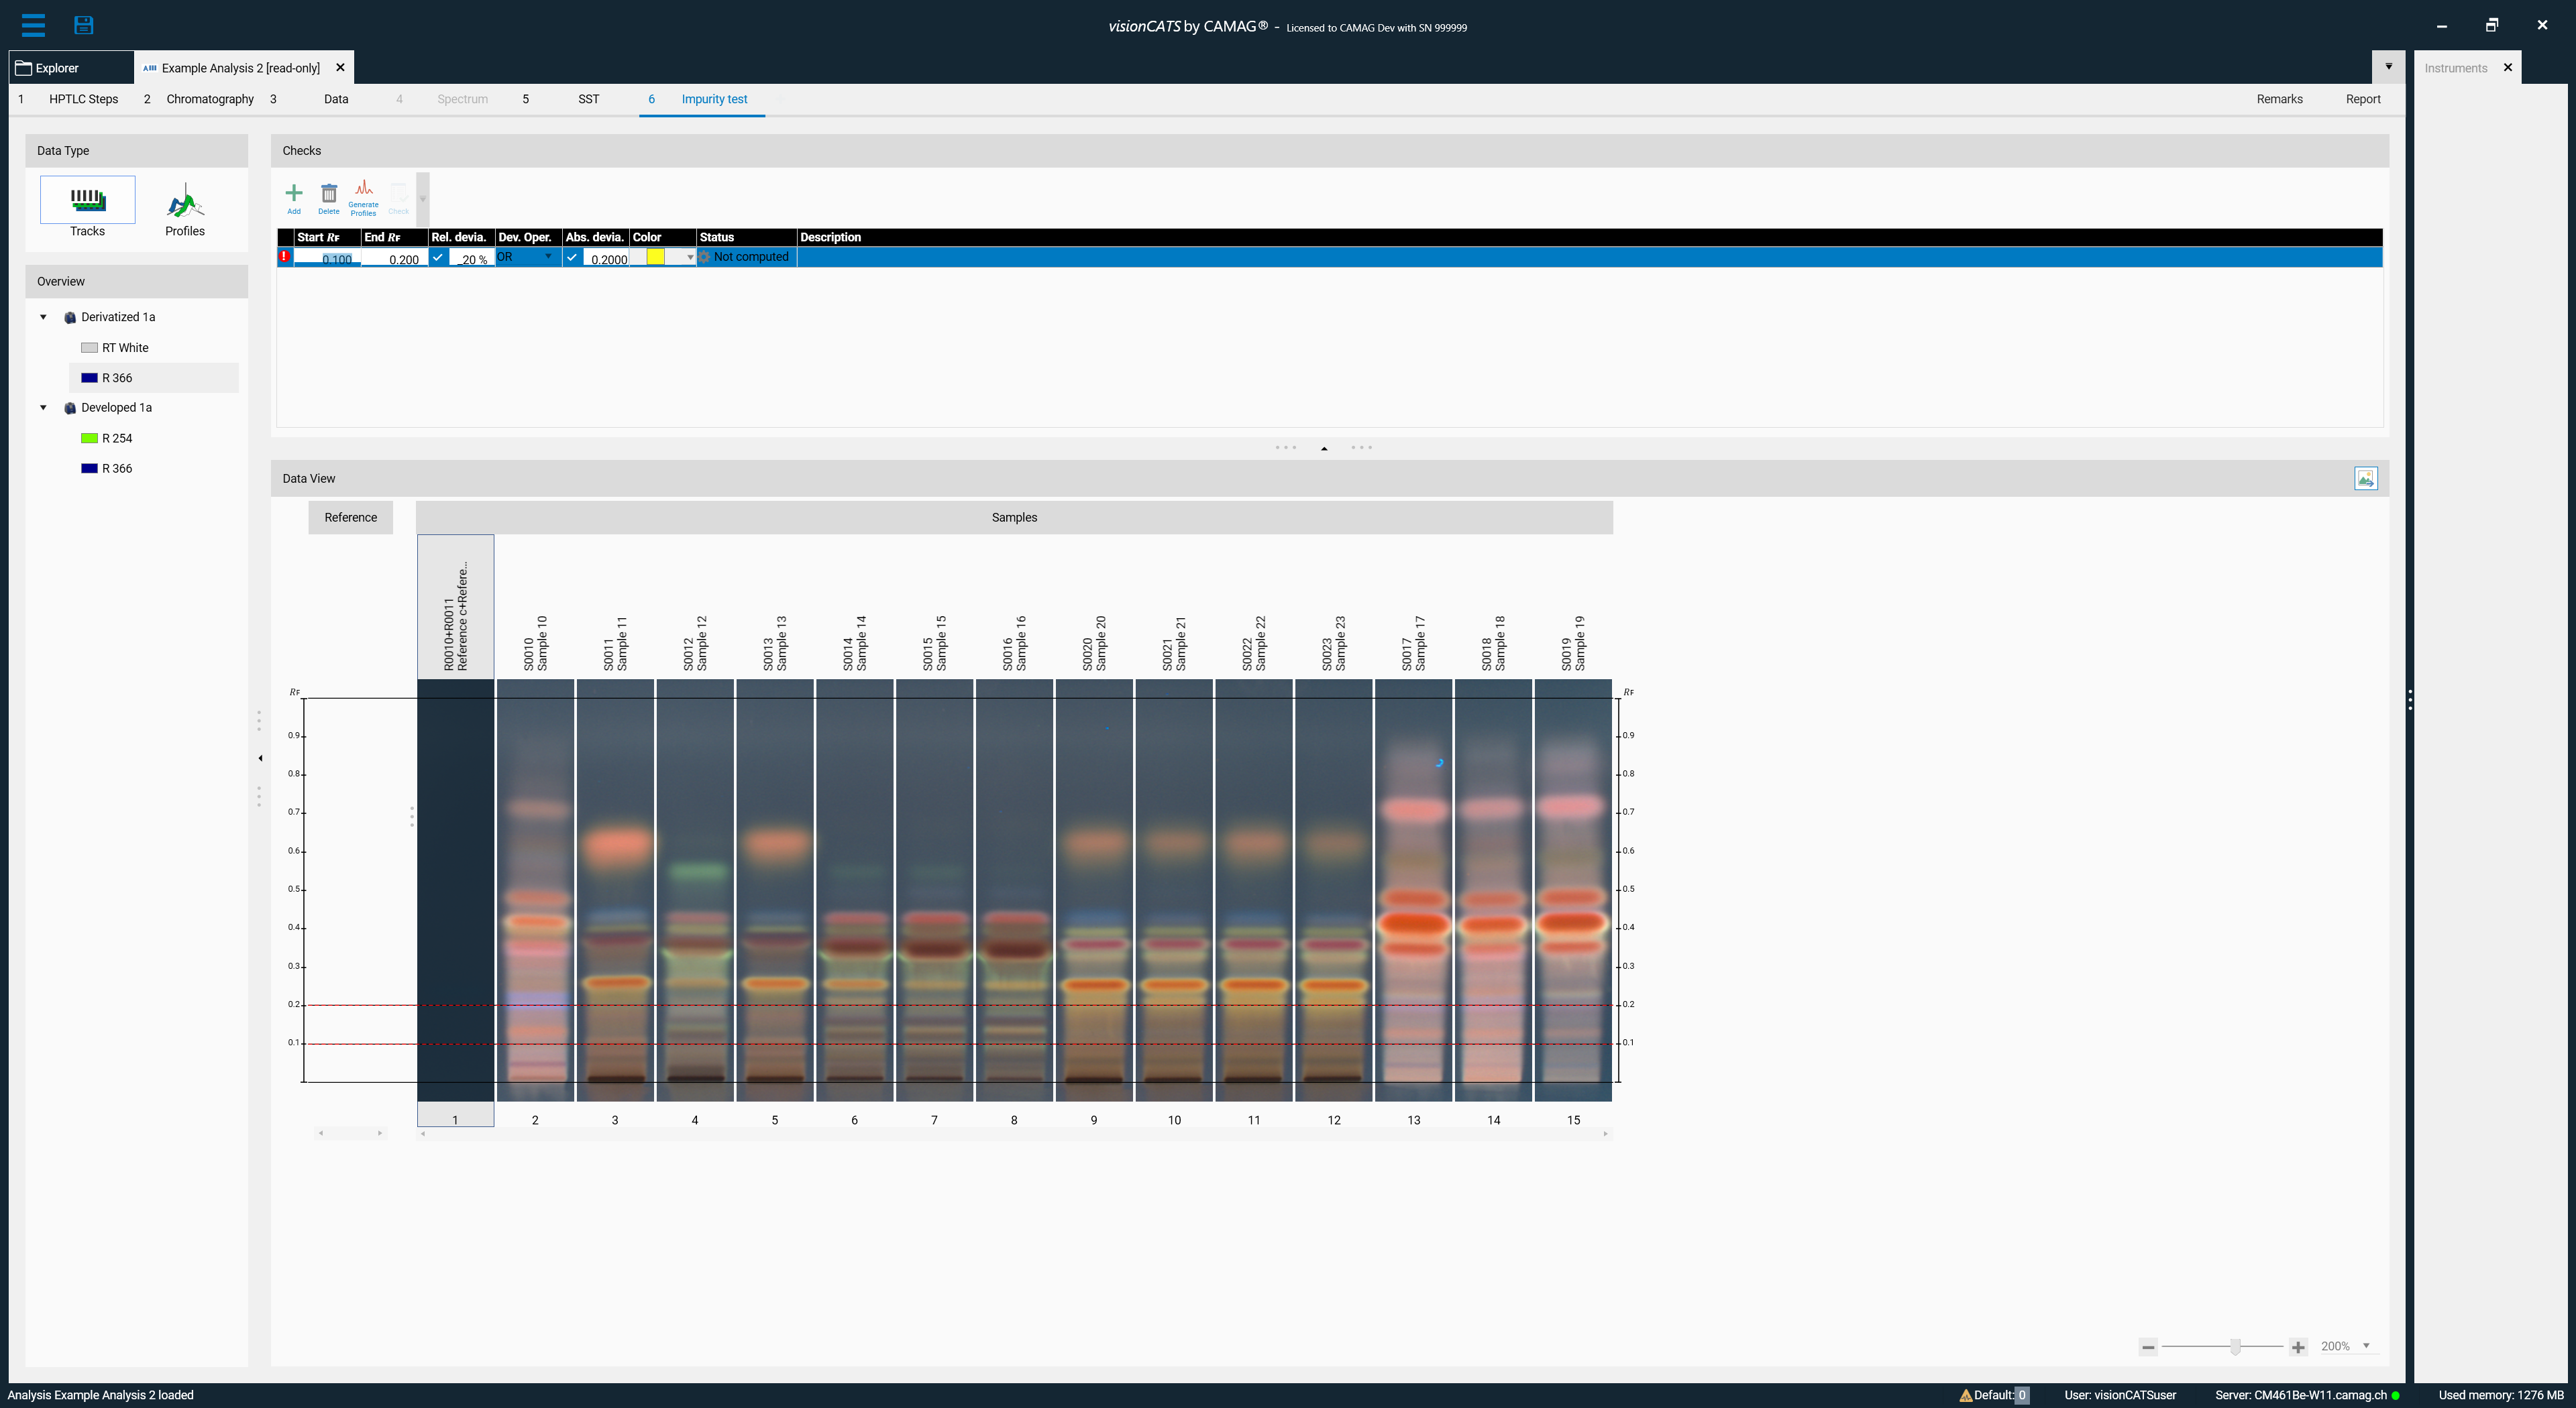The height and width of the screenshot is (1408, 2576).
Task: Open the hamburger main menu
Action: point(33,25)
